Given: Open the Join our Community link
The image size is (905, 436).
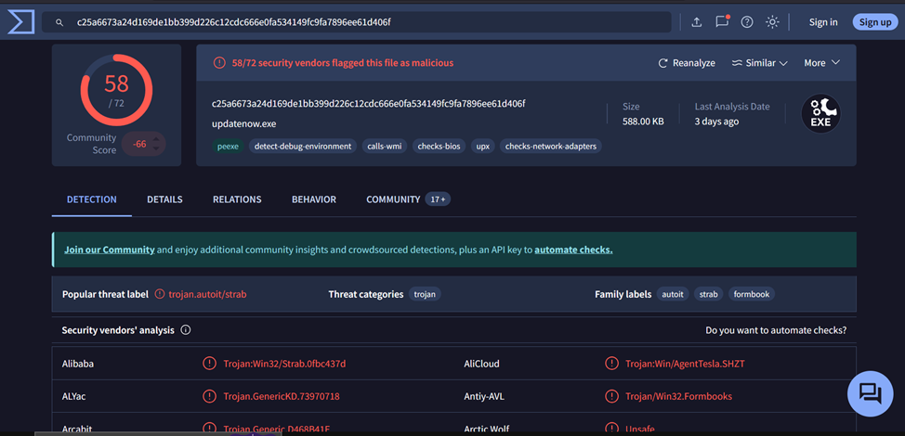Looking at the screenshot, I should 109,250.
